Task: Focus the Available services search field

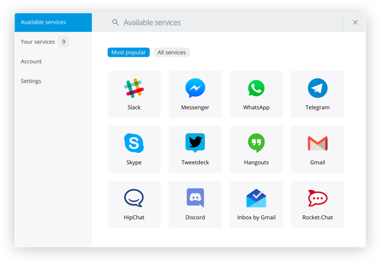Action: pos(217,23)
